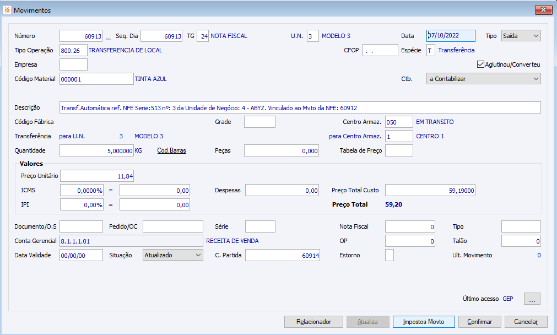The height and width of the screenshot is (335, 557).
Task: Click the ellipsis button beside Último acesso
Action: coord(532,299)
